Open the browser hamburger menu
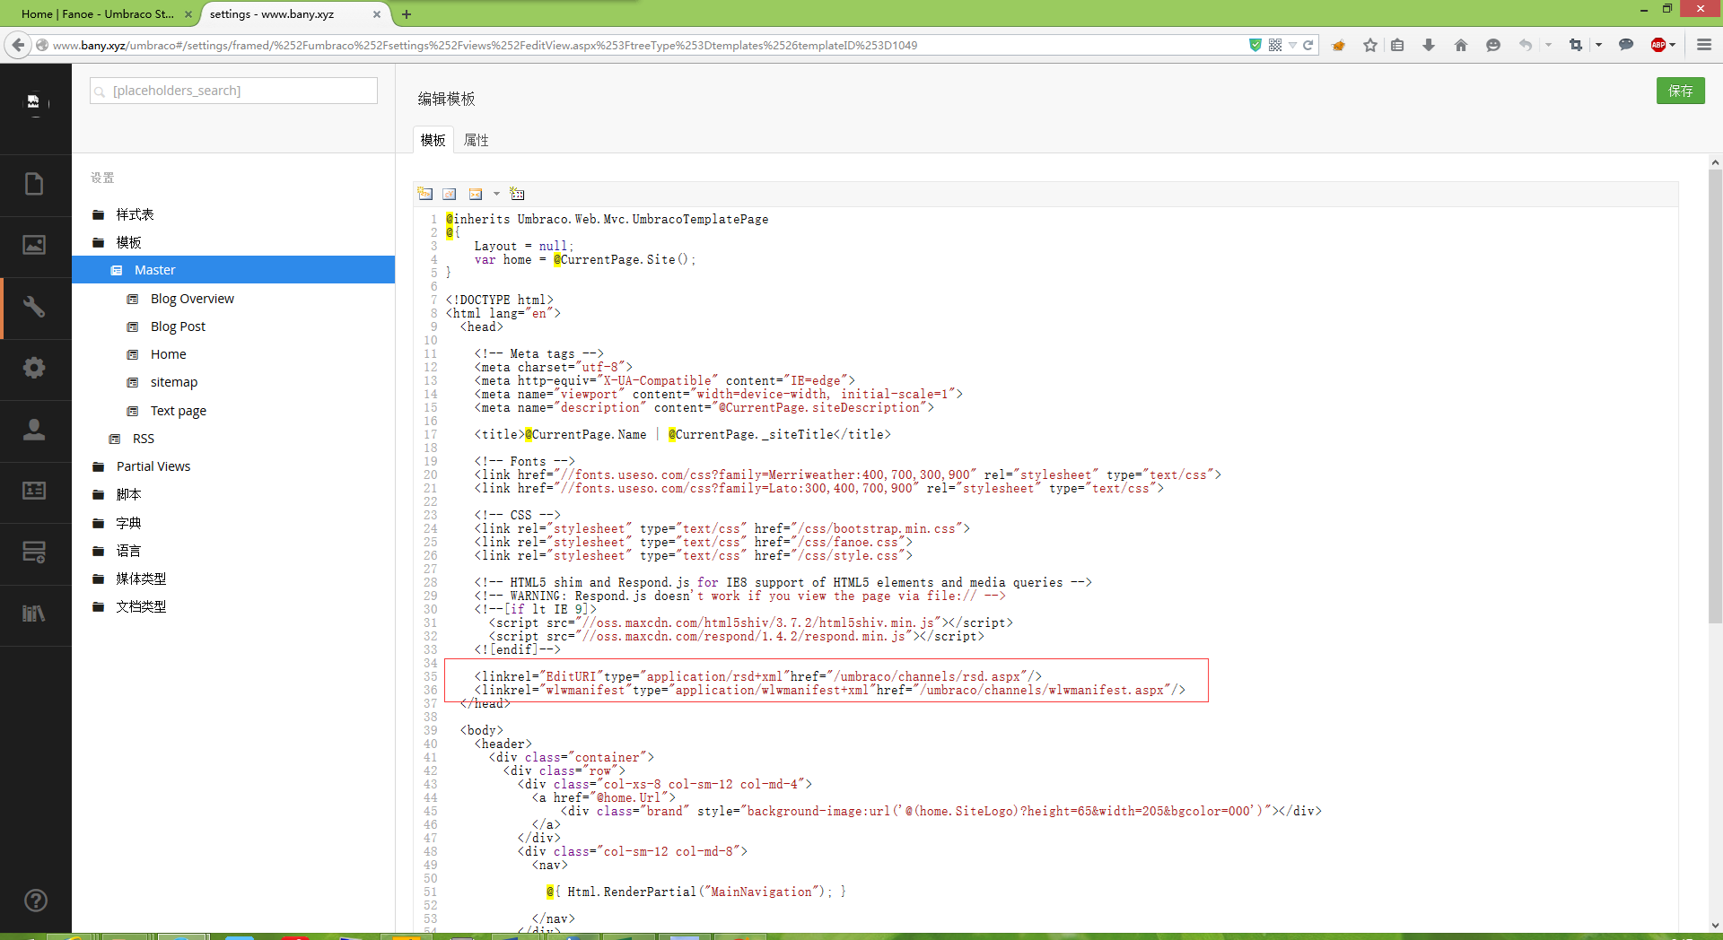This screenshot has width=1723, height=940. pos(1704,45)
